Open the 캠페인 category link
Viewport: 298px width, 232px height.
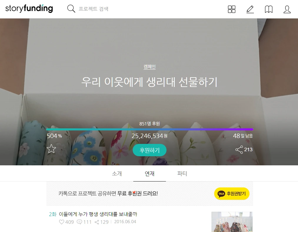149,67
